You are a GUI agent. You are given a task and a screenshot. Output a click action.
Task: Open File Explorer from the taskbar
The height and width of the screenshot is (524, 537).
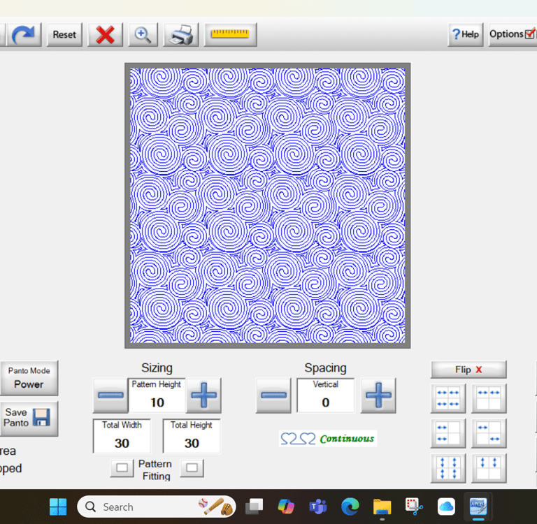(382, 507)
